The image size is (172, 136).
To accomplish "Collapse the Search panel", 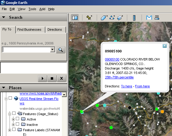I will (x=4, y=17).
